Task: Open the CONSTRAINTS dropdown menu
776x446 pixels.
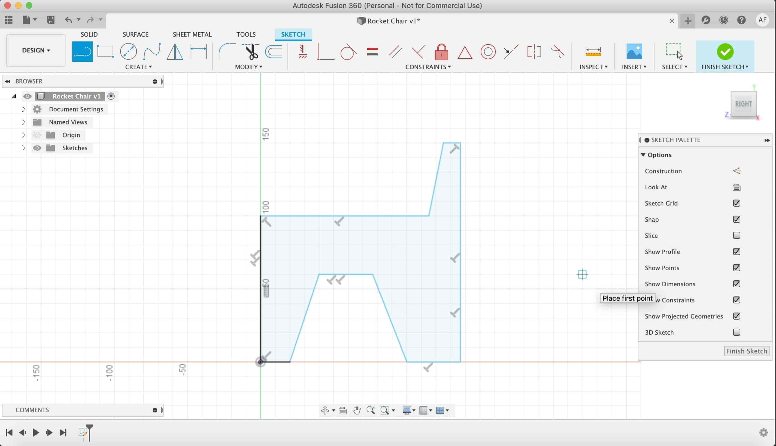Action: [x=428, y=67]
